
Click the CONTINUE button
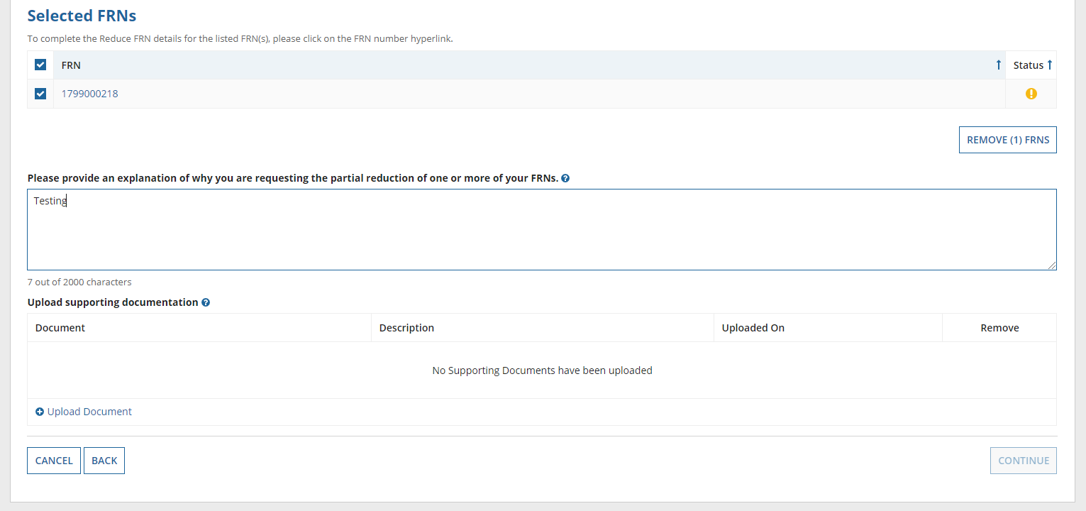(x=1023, y=461)
